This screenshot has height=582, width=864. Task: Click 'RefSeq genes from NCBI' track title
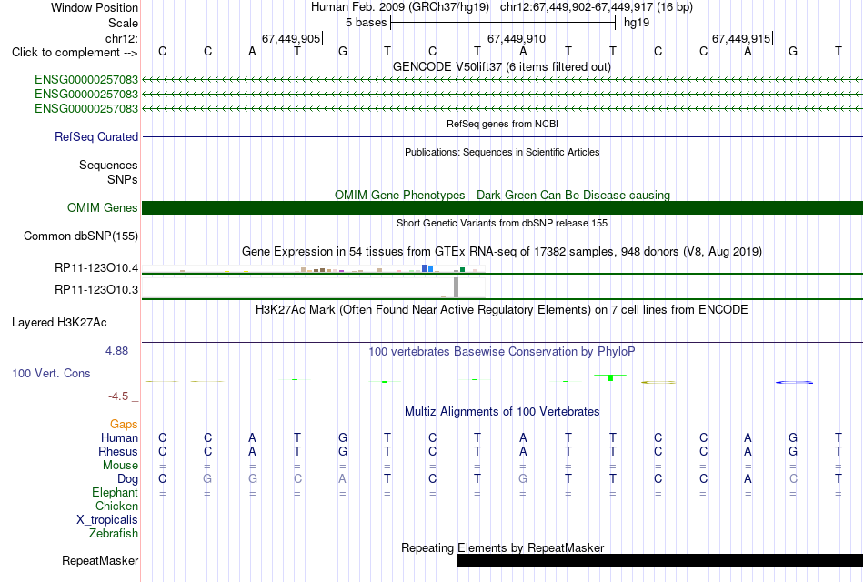pos(502,124)
